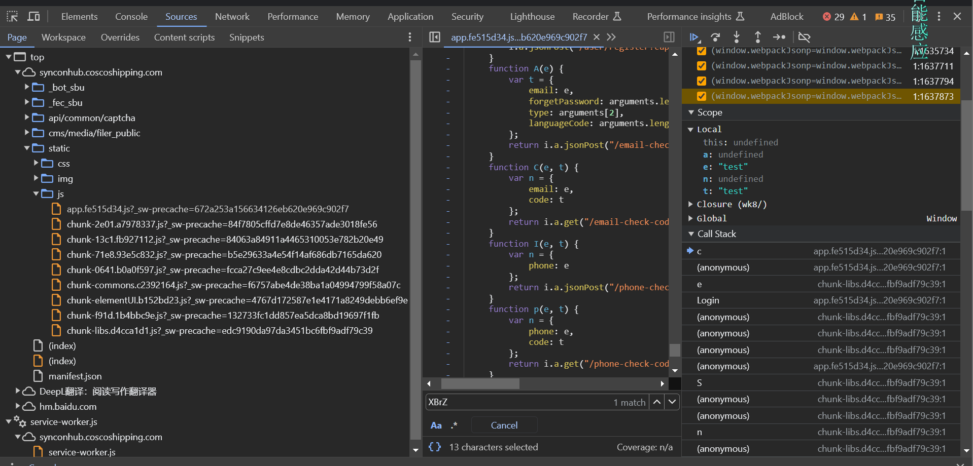Image resolution: width=973 pixels, height=466 pixels.
Task: Expand the cms/media/filer_public folder
Action: pos(27,133)
